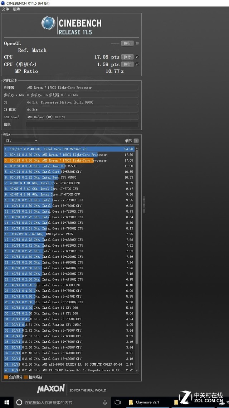Select the Core i7-5820K row
229x408 pixels.
69,172
